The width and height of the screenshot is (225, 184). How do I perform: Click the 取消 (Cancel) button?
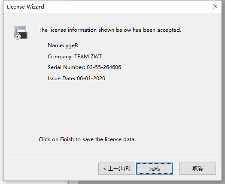(198, 169)
